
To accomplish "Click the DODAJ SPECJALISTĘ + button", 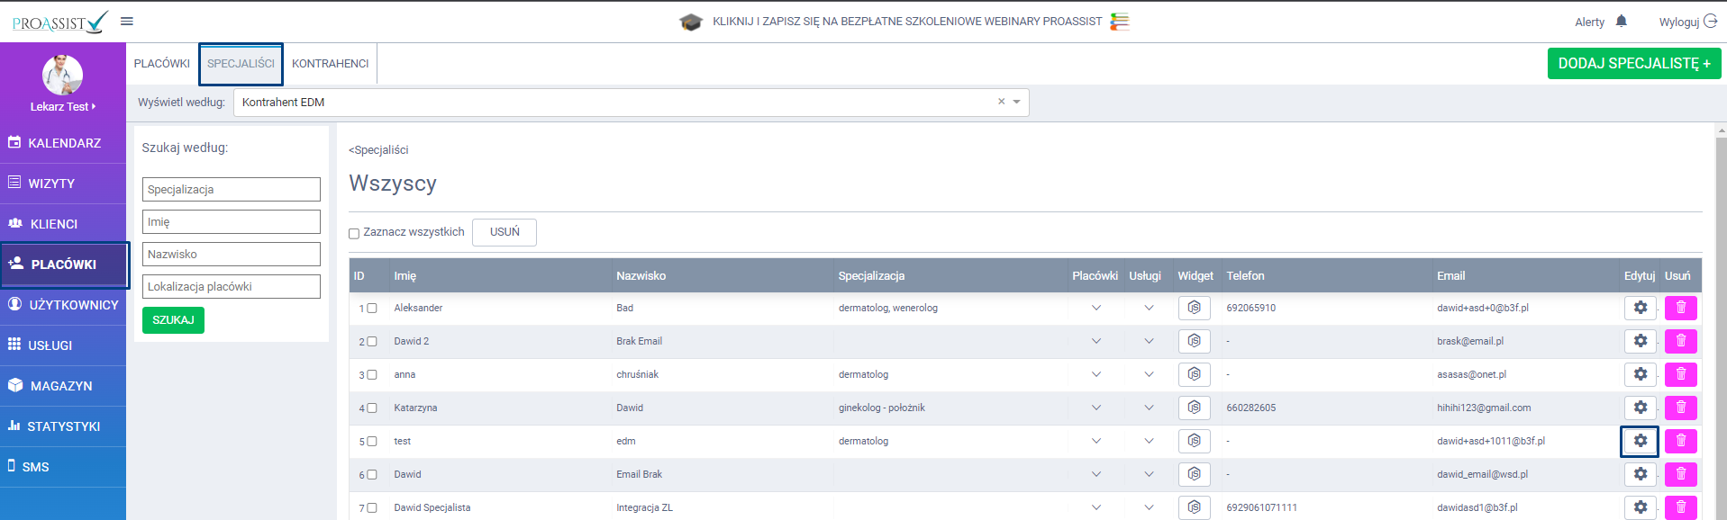I will [1634, 63].
